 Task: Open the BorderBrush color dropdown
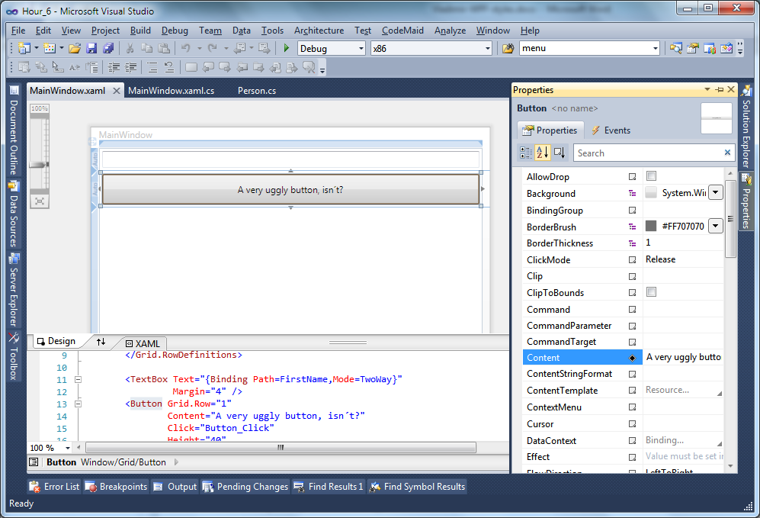tap(716, 226)
